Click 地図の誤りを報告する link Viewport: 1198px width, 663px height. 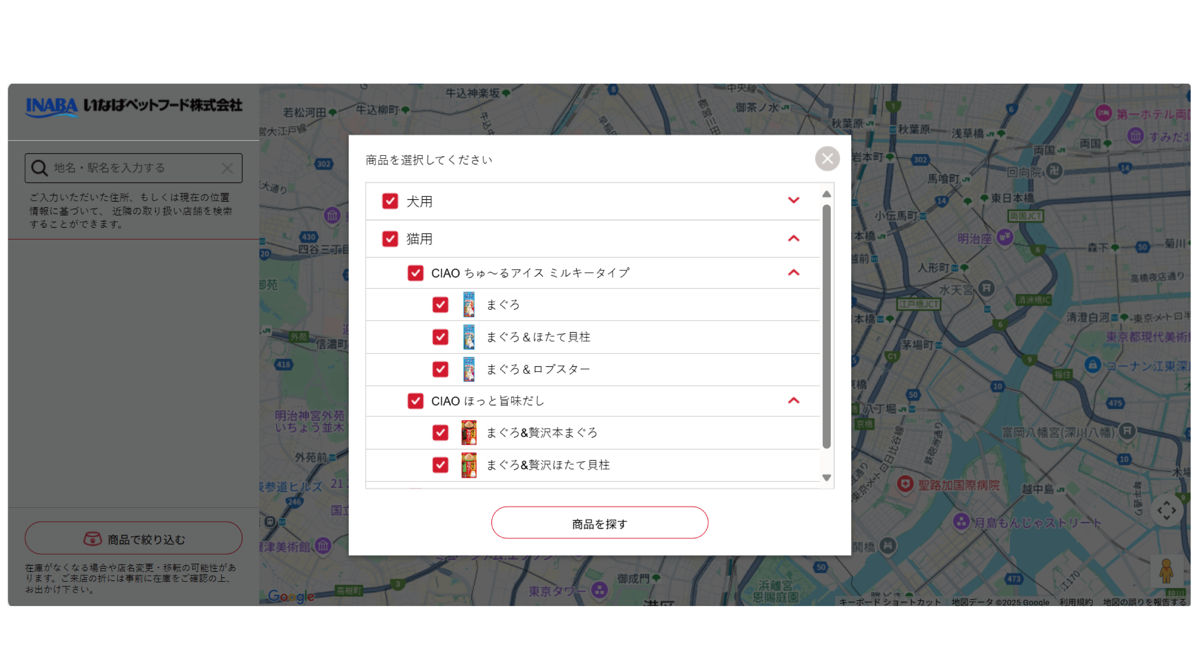coord(1144,602)
